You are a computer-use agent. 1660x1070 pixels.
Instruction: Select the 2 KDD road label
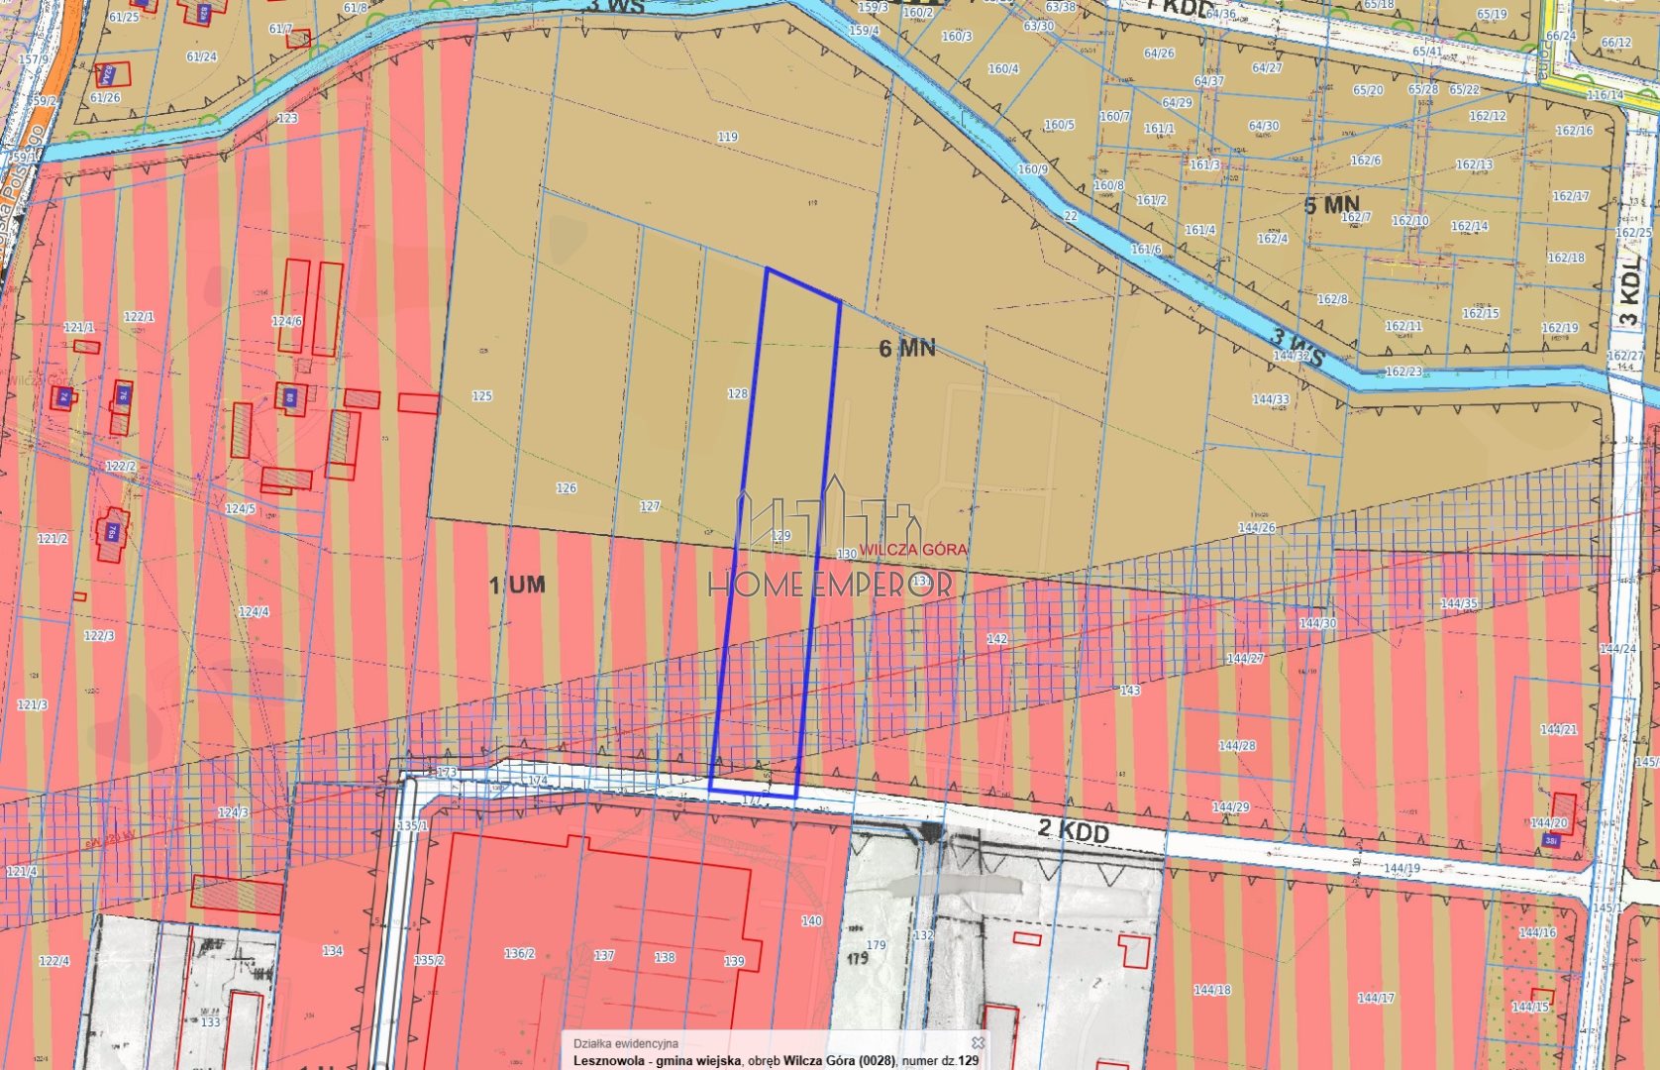tap(1074, 829)
